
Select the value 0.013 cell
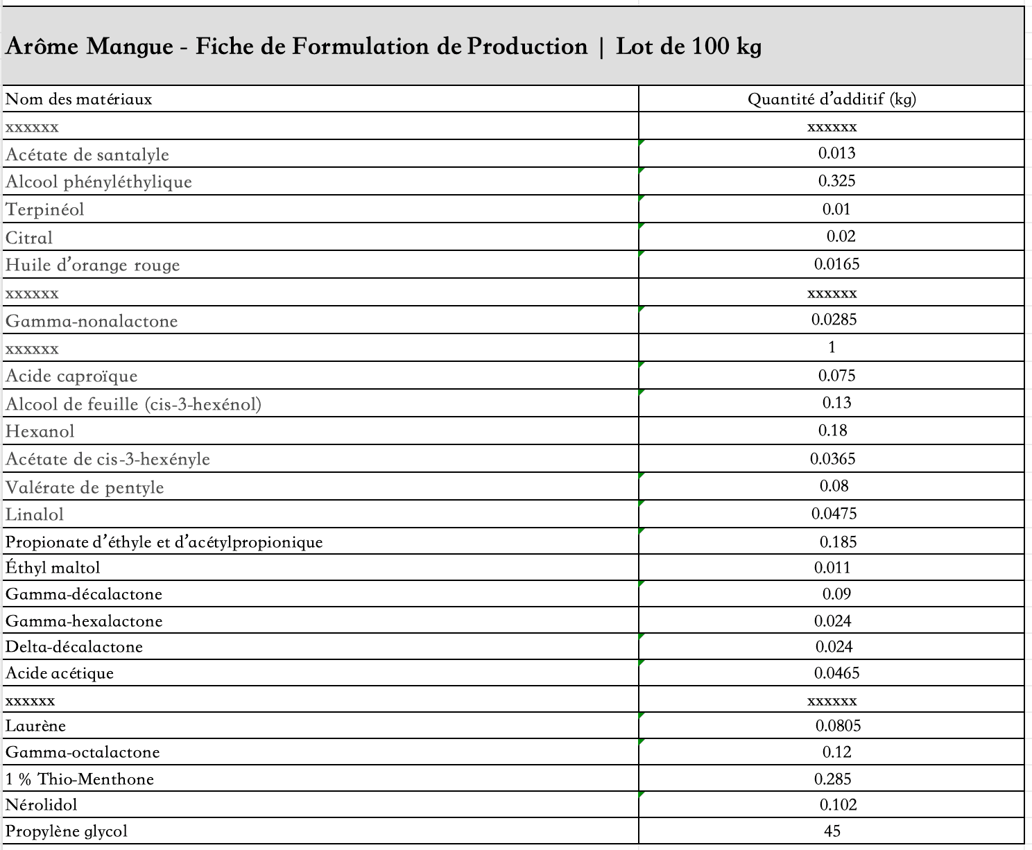[832, 154]
